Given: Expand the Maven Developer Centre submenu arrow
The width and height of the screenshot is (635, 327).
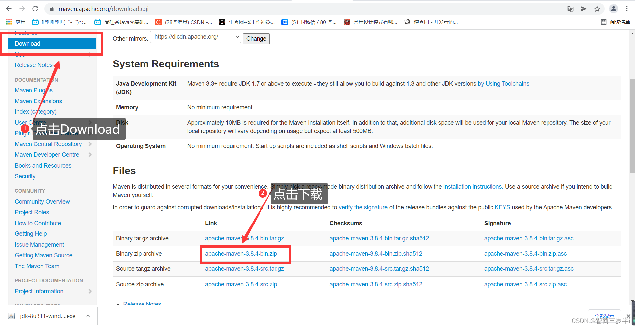Looking at the screenshot, I should point(90,155).
